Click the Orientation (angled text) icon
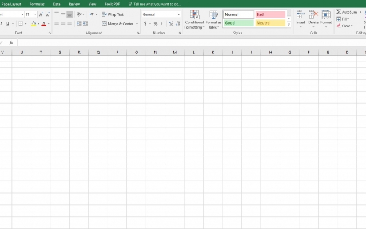The height and width of the screenshot is (229, 366). pyautogui.click(x=79, y=14)
